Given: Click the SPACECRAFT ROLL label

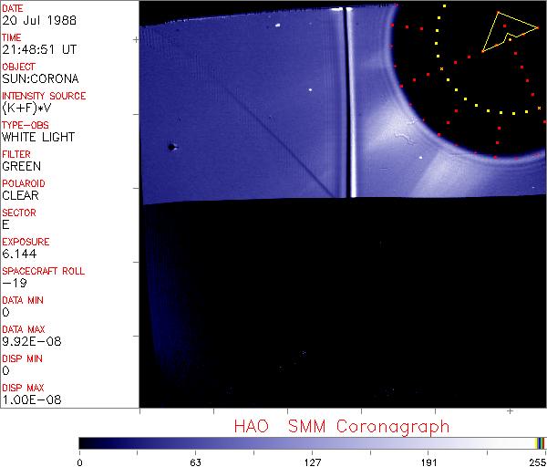Looking at the screenshot, I should (x=42, y=271).
